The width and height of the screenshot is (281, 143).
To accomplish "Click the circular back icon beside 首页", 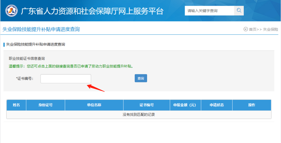I will (x=246, y=29).
